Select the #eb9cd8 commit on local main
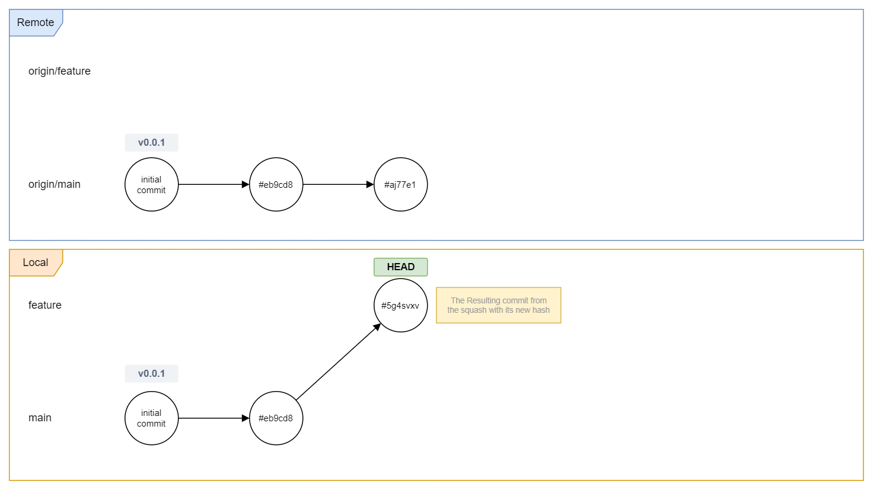 pyautogui.click(x=276, y=418)
